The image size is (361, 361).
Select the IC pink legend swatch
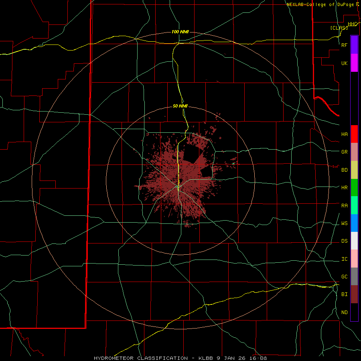[354, 259]
